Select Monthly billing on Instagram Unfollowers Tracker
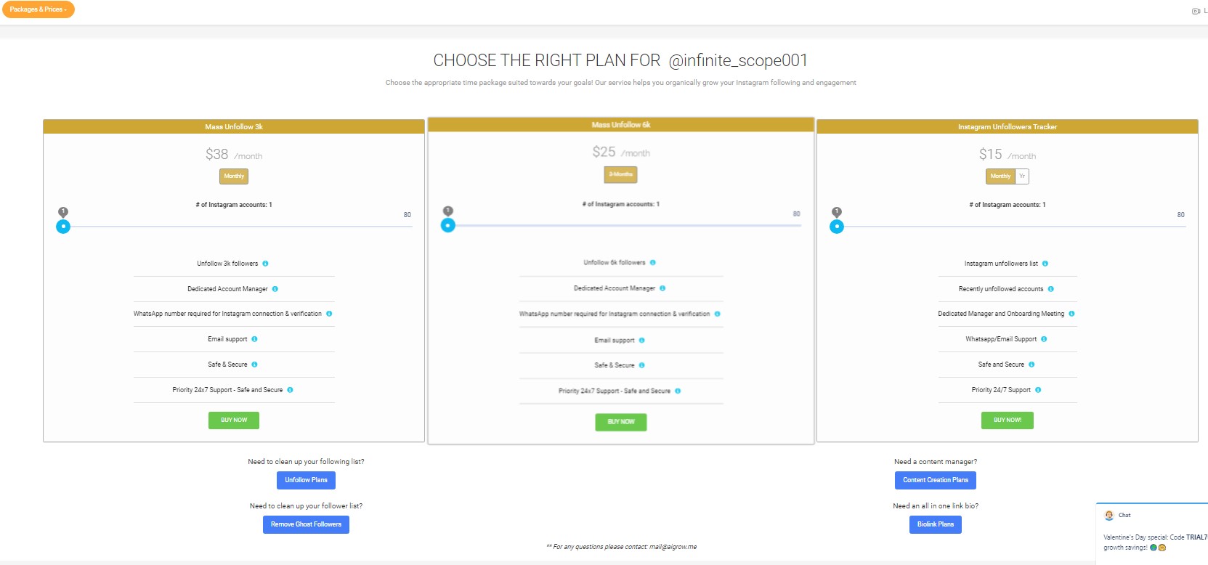Image resolution: width=1208 pixels, height=565 pixels. click(1000, 176)
